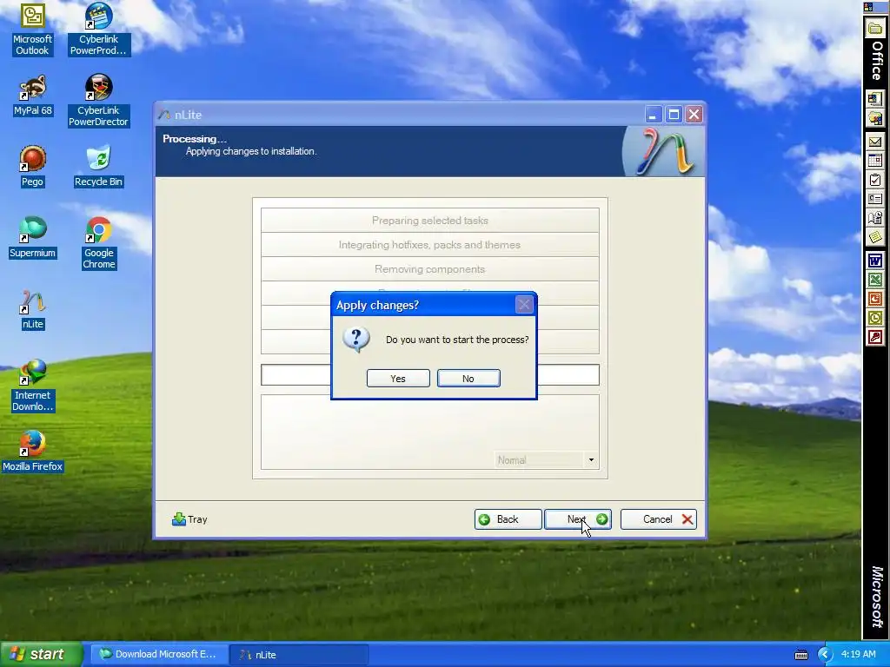The height and width of the screenshot is (667, 890).
Task: Click New Contact card icon in Office bar
Action: (x=875, y=199)
